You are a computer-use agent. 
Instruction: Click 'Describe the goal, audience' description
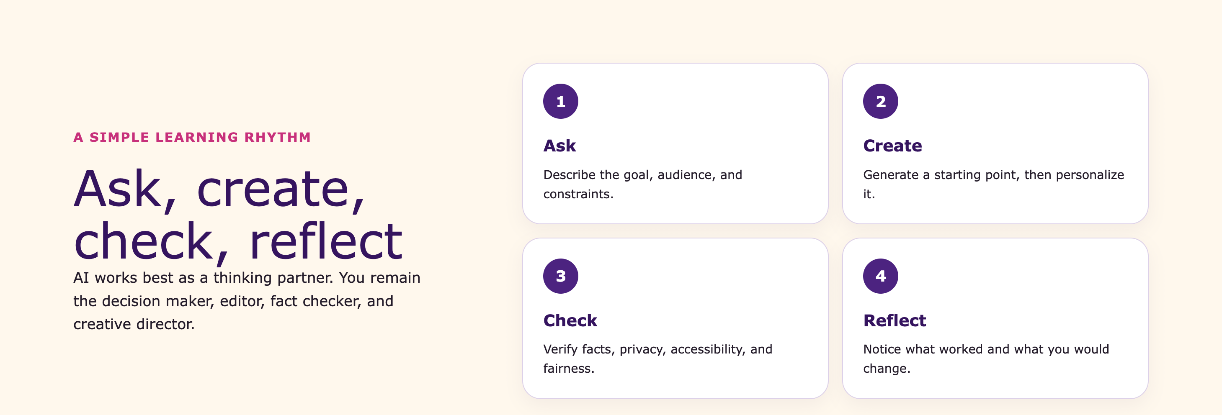pyautogui.click(x=643, y=184)
